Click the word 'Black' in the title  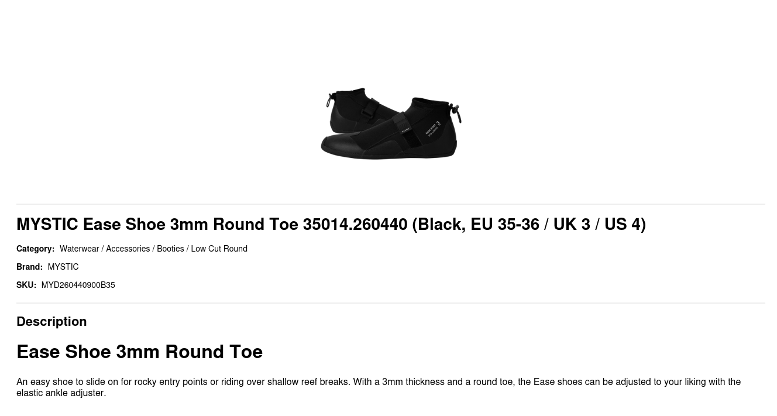tap(438, 224)
